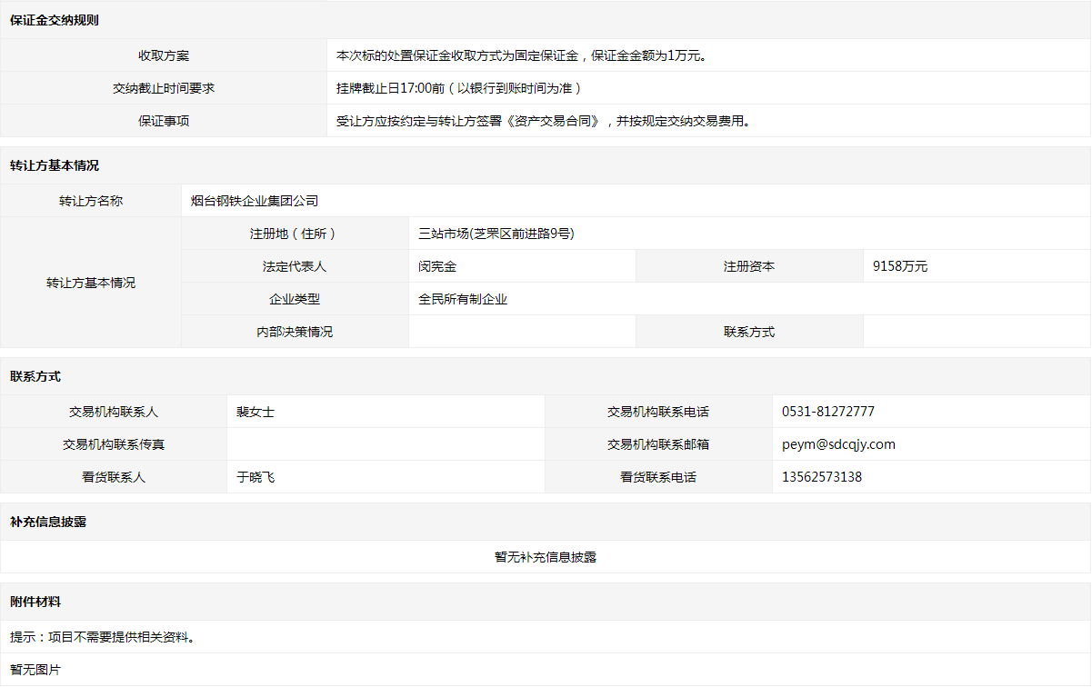Click the 企业类型 label
This screenshot has height=687, width=1092.
(295, 299)
